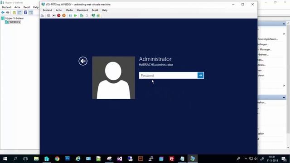290x163 pixels.
Task: Click the Ctrl+Alt+Delete toolbar icon
Action: [43, 16]
